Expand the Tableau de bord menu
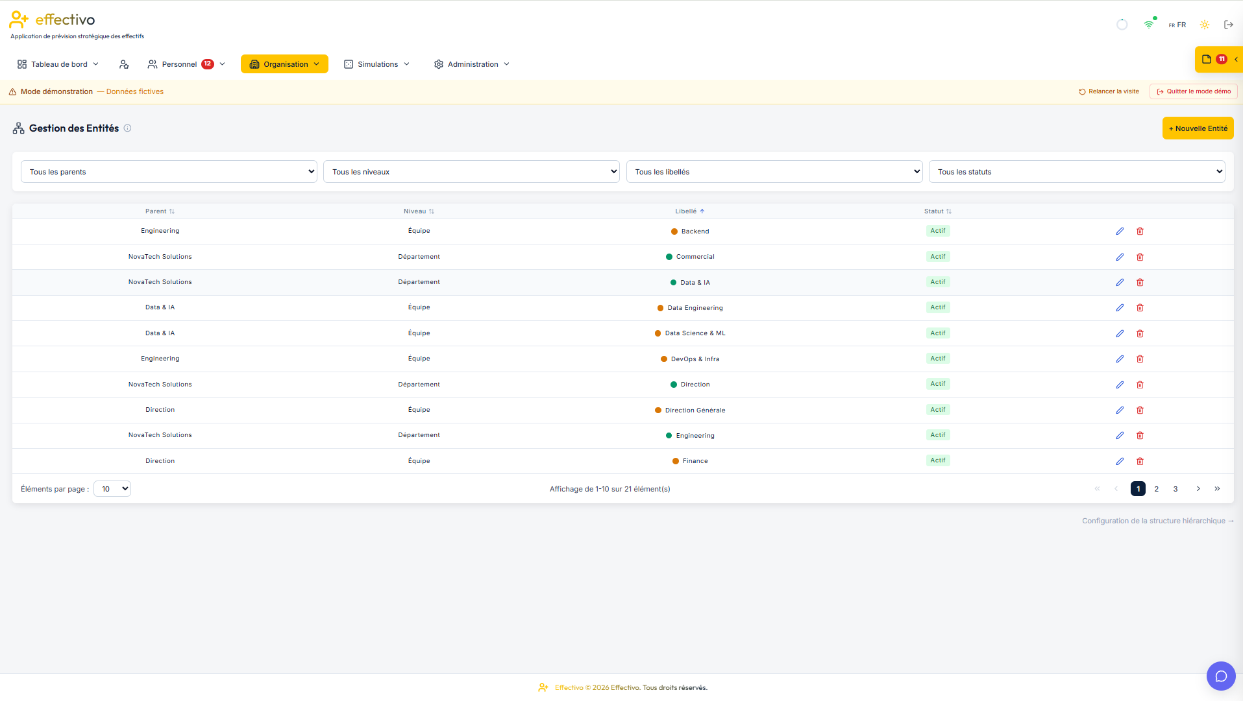1243x701 pixels. pos(58,64)
